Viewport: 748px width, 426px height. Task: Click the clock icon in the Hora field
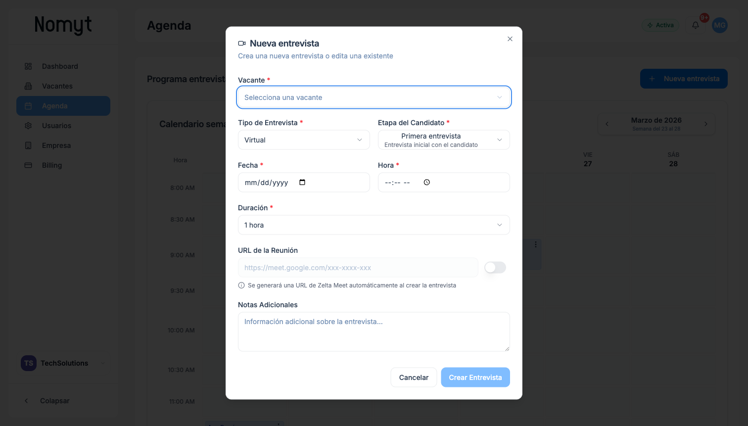tap(426, 182)
